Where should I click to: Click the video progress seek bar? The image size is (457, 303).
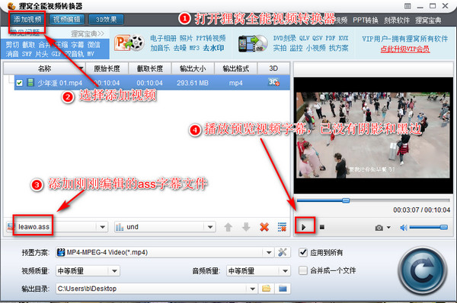click(x=373, y=200)
